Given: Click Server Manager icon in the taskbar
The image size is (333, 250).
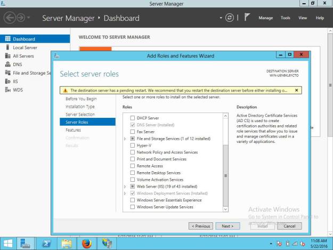Looking at the screenshot, I should point(25,244).
